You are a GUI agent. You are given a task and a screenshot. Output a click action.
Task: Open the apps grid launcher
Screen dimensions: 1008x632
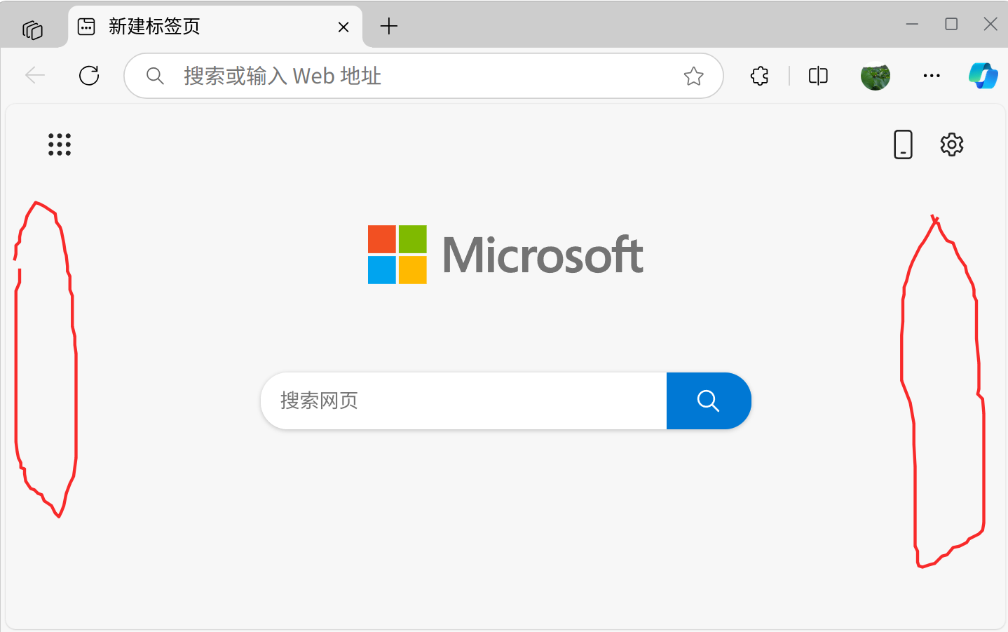60,144
